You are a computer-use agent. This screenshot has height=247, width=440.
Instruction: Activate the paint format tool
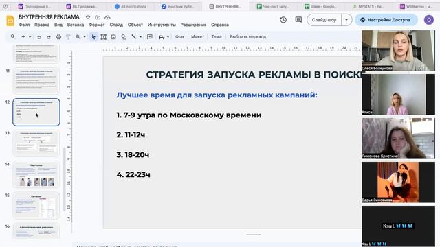(68, 36)
